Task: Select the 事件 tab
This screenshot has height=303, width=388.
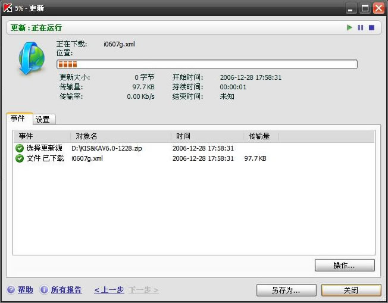Action: pyautogui.click(x=18, y=119)
